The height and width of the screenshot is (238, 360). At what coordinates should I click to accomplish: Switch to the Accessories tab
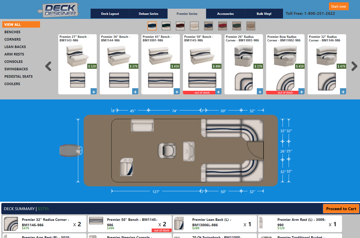[225, 14]
